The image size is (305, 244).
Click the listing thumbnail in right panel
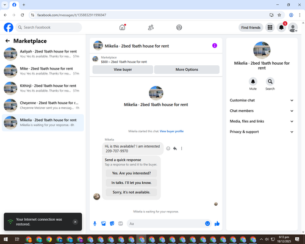point(262,50)
